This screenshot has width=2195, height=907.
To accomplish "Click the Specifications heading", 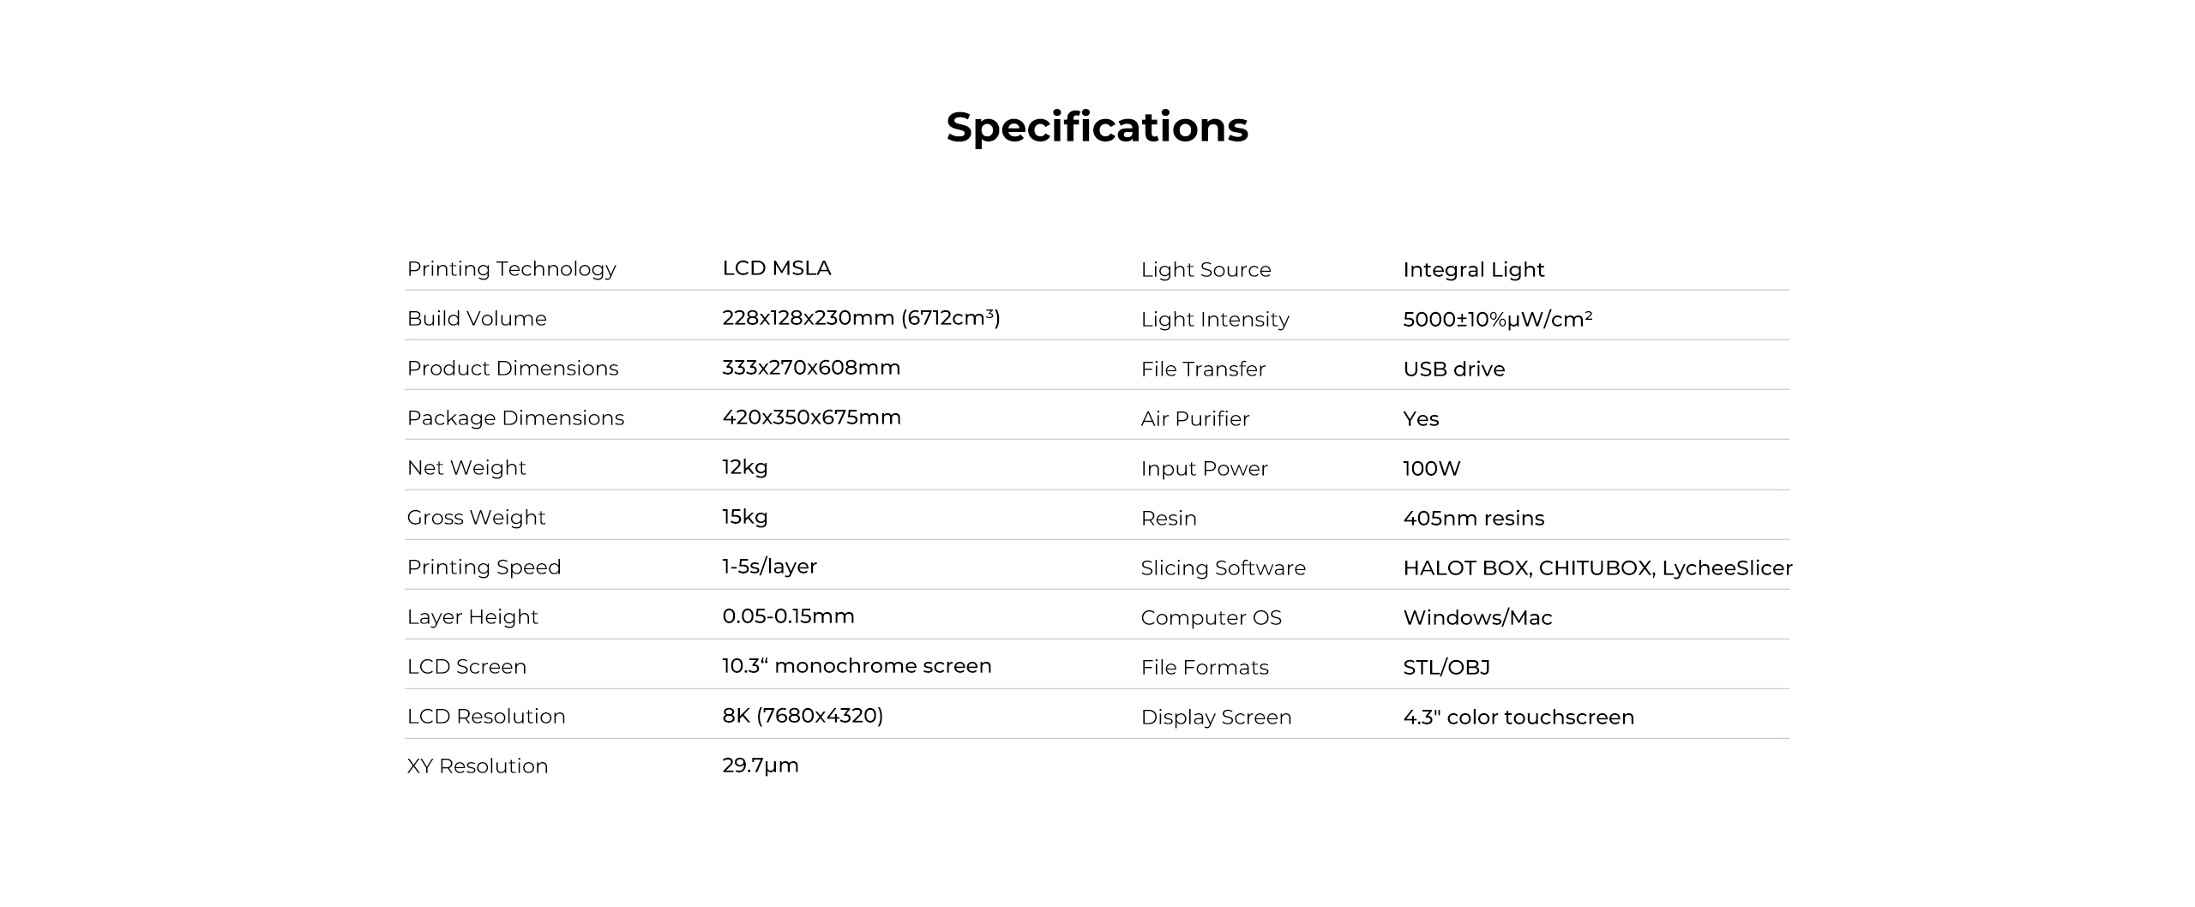I will coord(1097,127).
